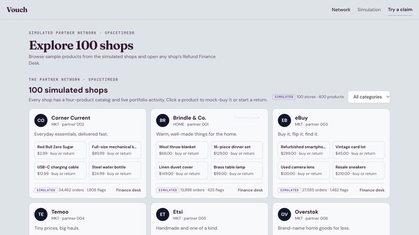Screen dimensions: 419x235
Task: Click 'Buy it, flip it, find it.' tagline
Action: 298,134
